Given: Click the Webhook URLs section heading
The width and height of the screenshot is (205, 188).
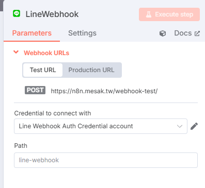Looking at the screenshot, I should (x=46, y=53).
